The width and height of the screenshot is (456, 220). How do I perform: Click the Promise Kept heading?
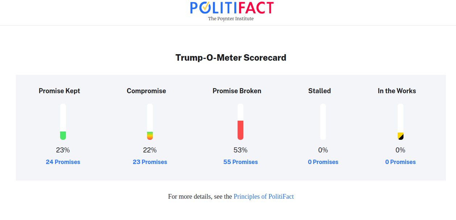(x=59, y=91)
